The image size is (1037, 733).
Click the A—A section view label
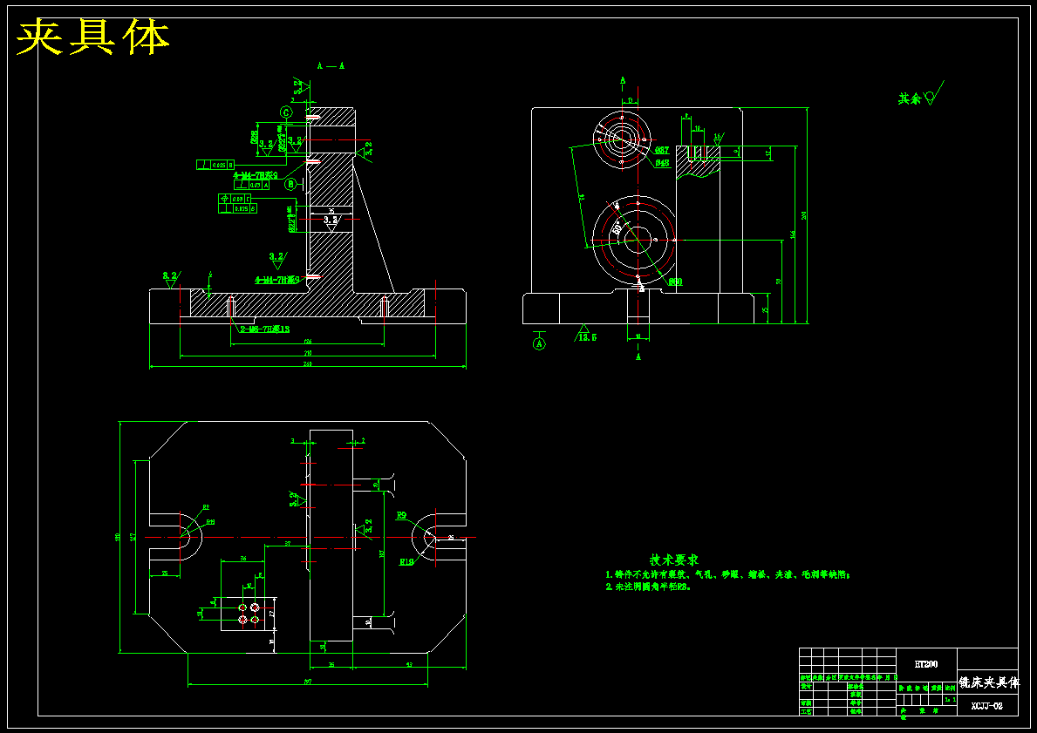tap(331, 66)
